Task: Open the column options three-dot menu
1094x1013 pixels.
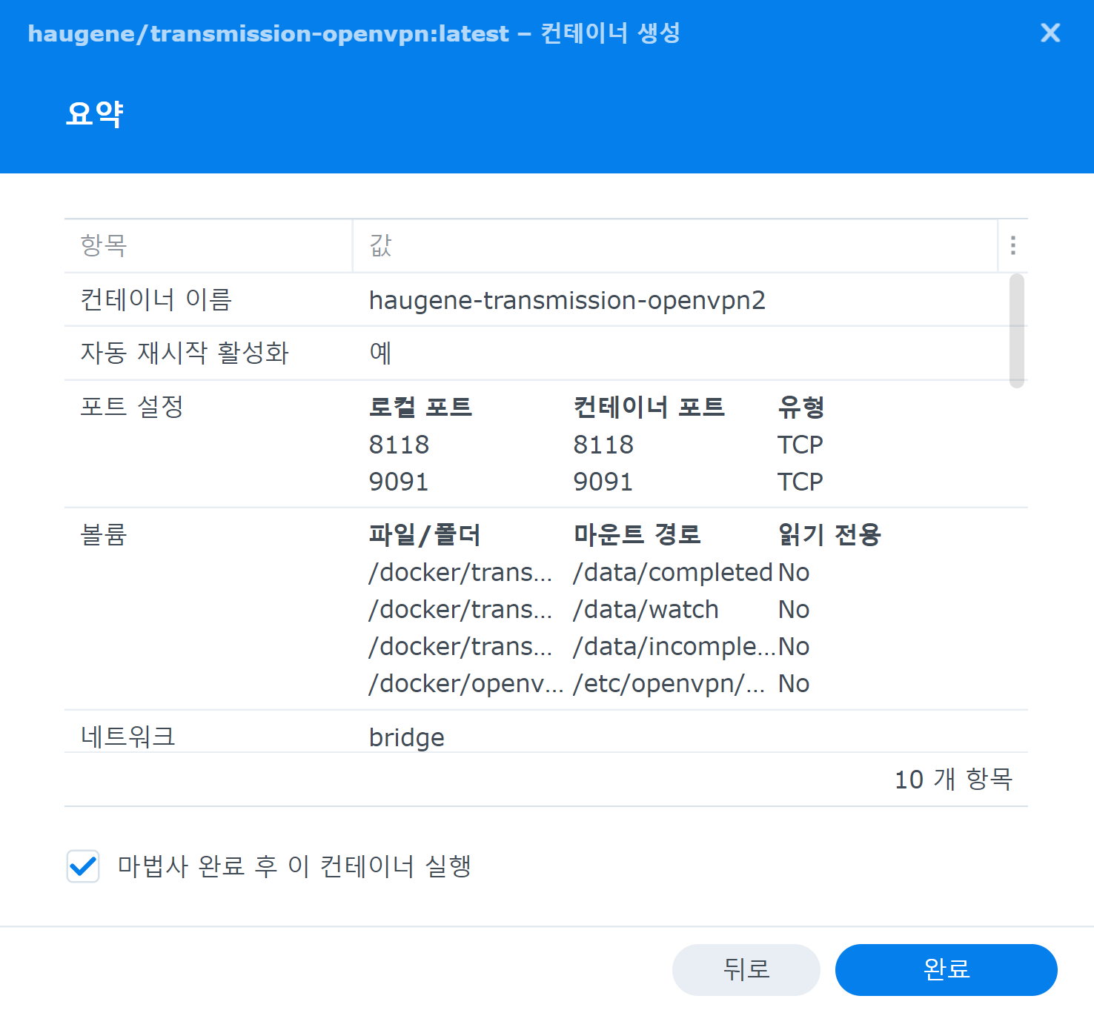Action: 1012,245
